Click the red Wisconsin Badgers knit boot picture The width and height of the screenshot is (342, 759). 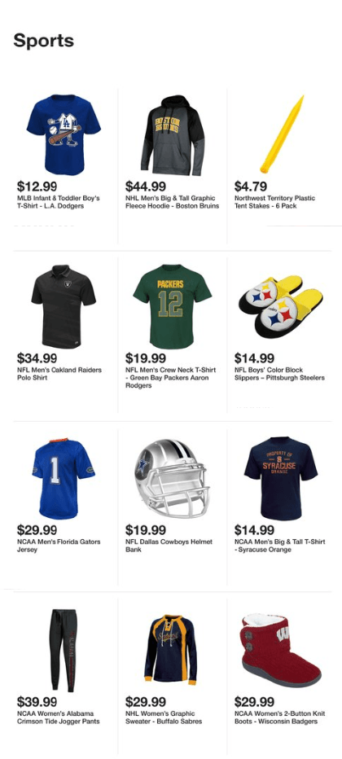(x=281, y=650)
